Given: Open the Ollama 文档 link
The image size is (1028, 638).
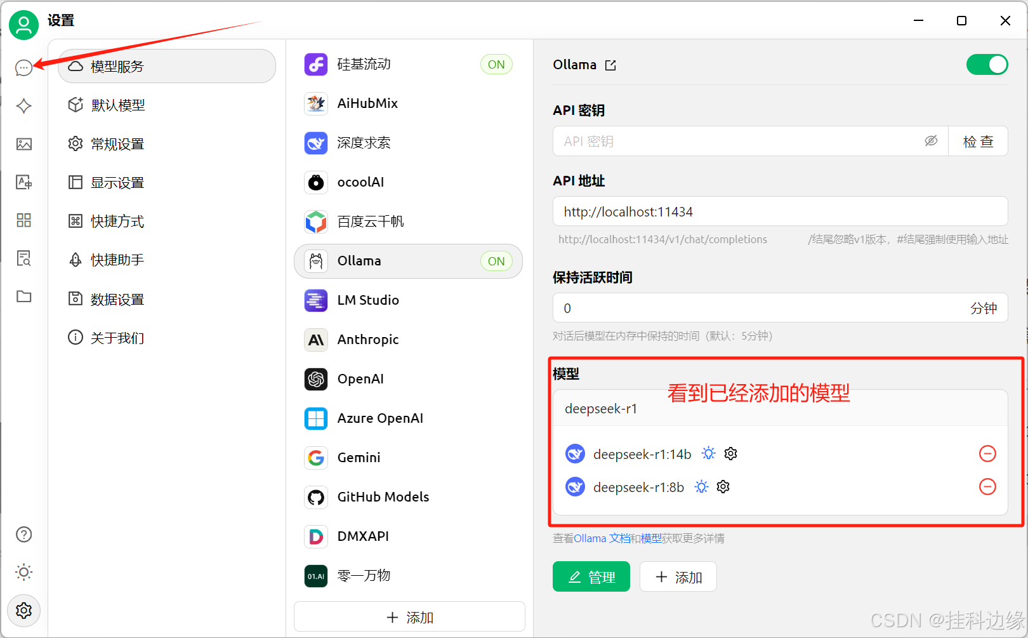Looking at the screenshot, I should point(602,538).
